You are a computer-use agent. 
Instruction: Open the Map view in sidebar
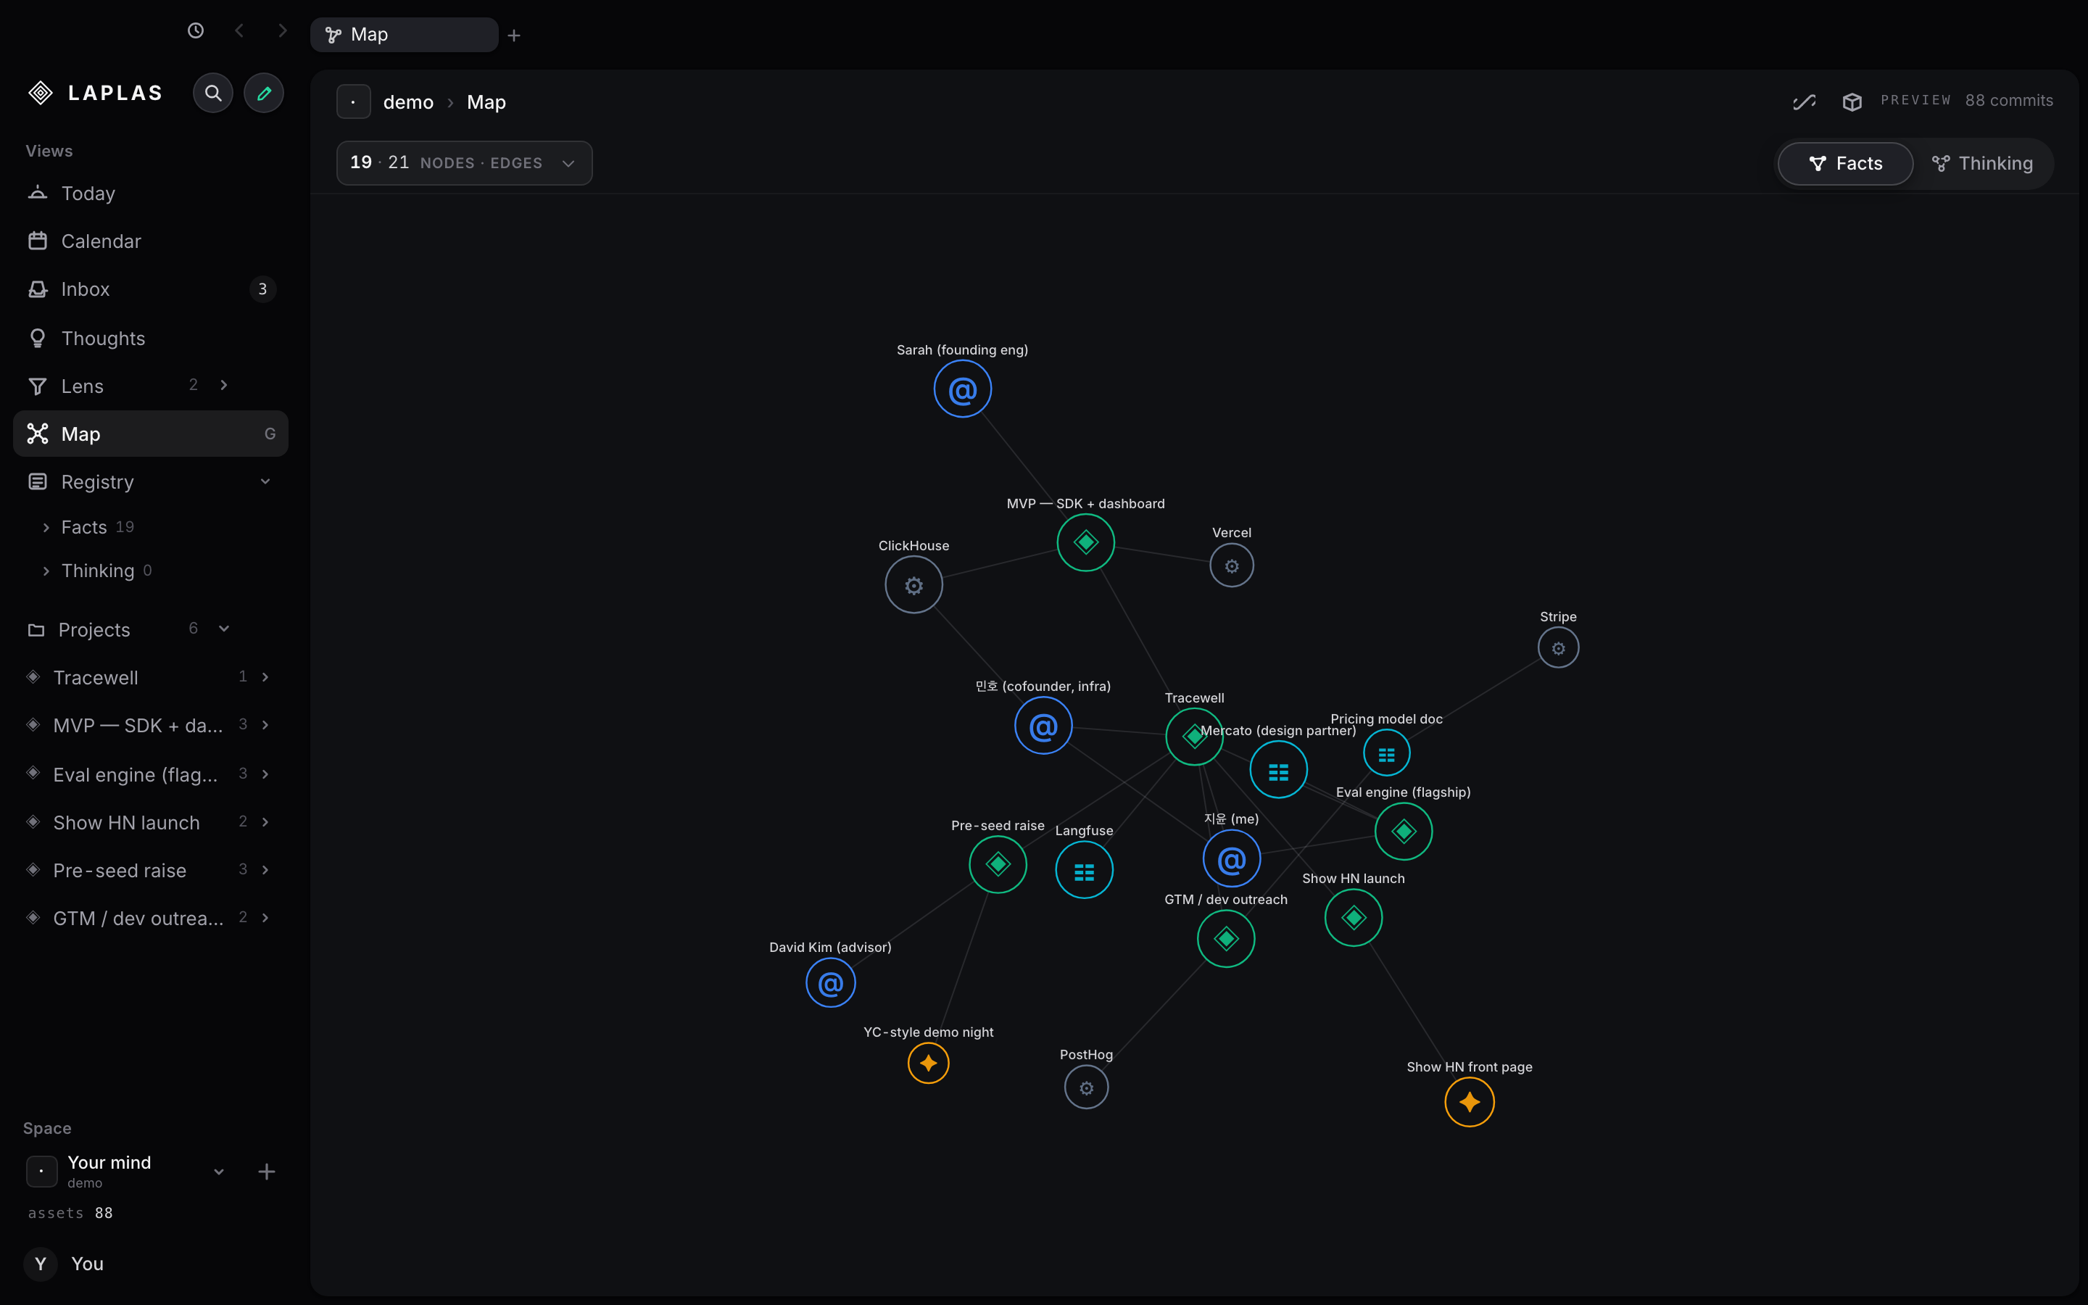150,434
